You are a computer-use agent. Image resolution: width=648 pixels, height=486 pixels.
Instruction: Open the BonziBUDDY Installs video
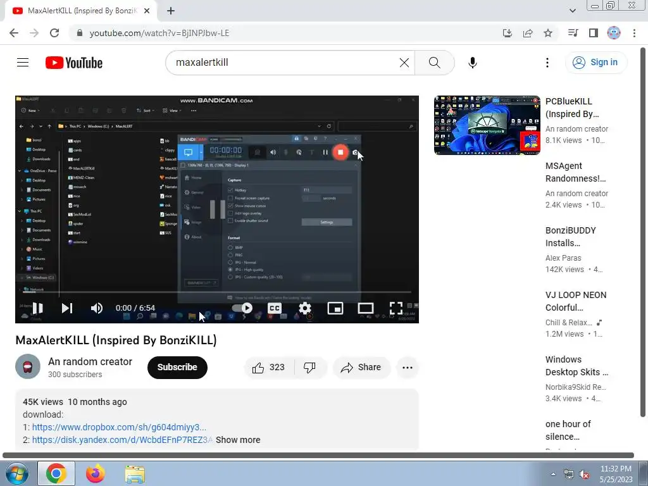click(x=570, y=237)
